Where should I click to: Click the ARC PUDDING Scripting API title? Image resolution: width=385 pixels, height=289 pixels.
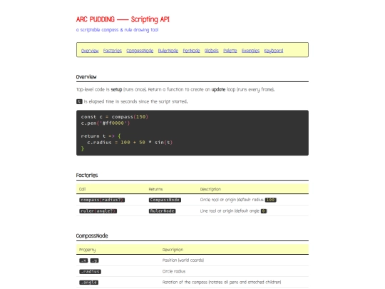123,19
